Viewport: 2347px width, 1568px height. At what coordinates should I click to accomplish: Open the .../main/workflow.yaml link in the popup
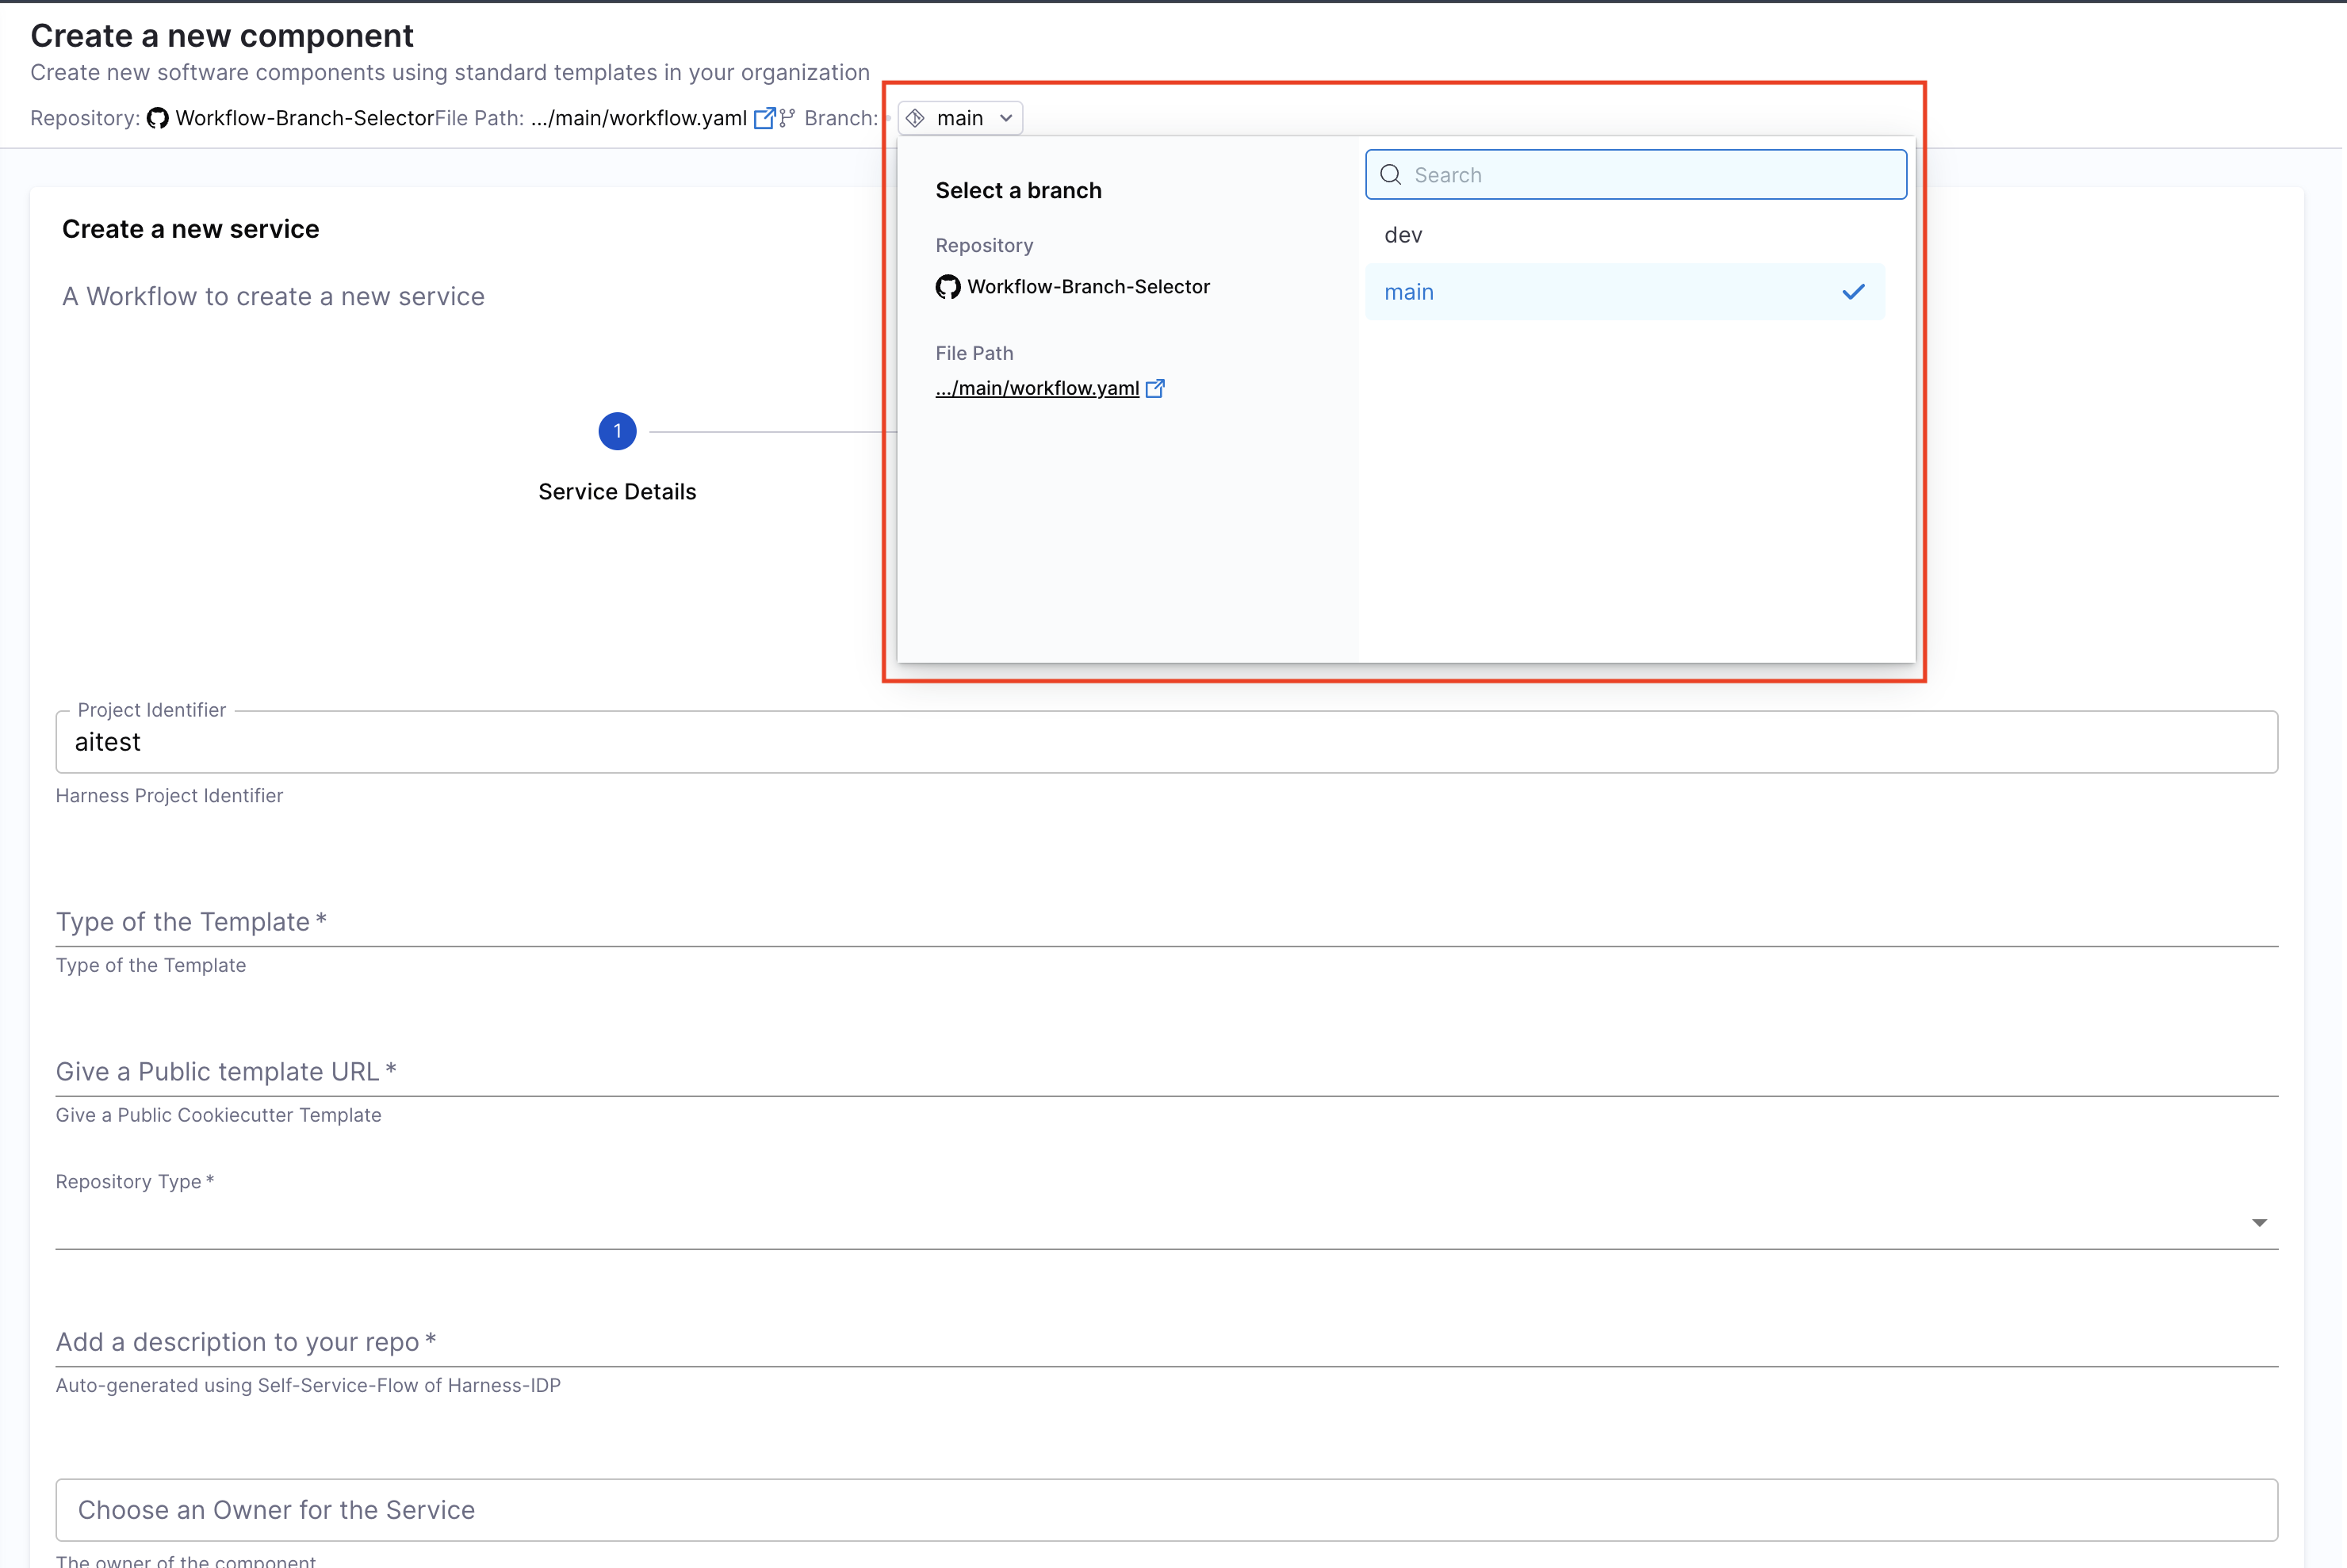point(1037,388)
